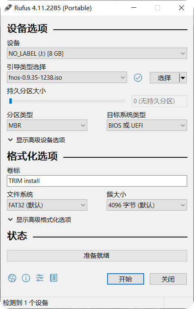Click the checksum checkmark icon
Screen dimensions: 194x309
[x=138, y=78]
